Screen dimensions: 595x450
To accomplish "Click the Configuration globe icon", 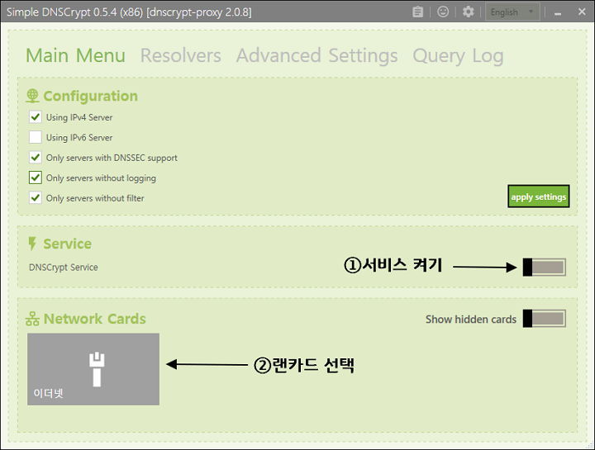I will click(32, 96).
